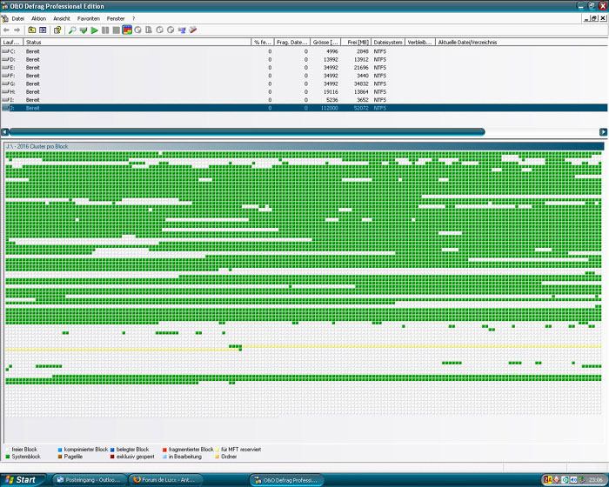
Task: Sort by Laufwerk column header
Action: (x=12, y=42)
